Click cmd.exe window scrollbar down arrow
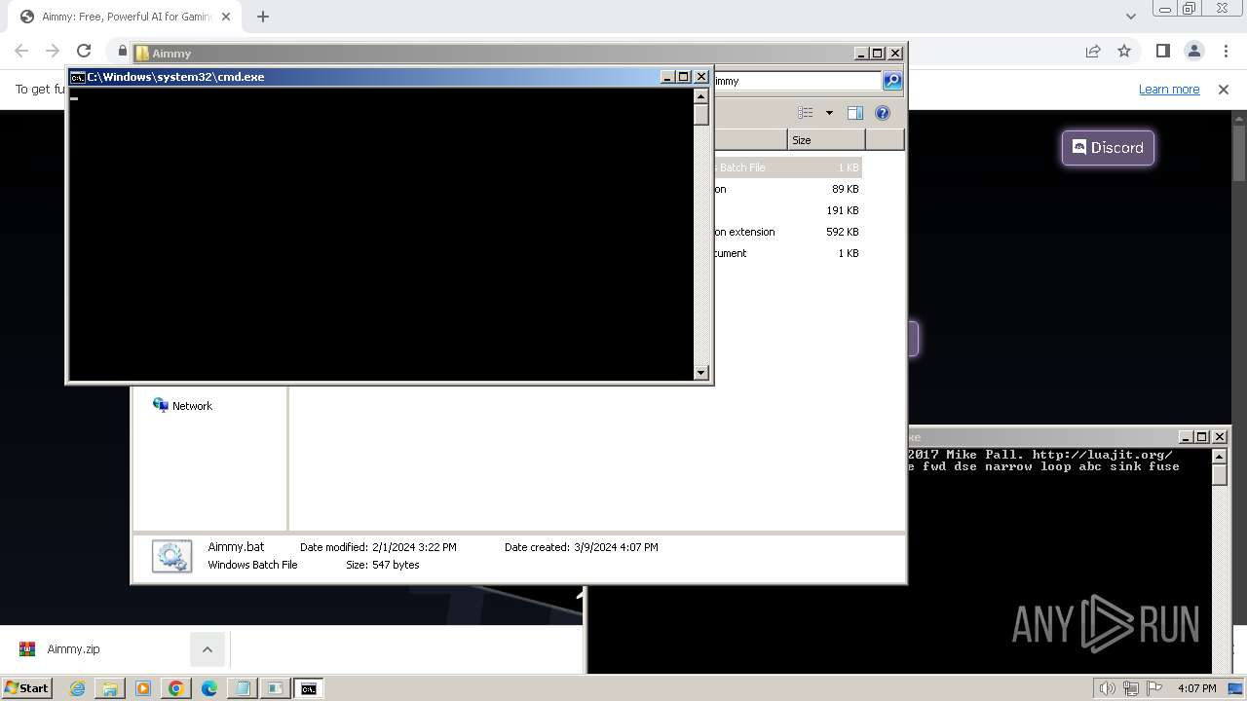Viewport: 1247px width, 701px height. point(700,372)
